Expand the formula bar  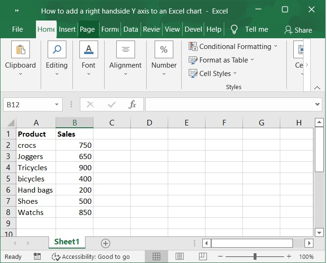coord(317,104)
